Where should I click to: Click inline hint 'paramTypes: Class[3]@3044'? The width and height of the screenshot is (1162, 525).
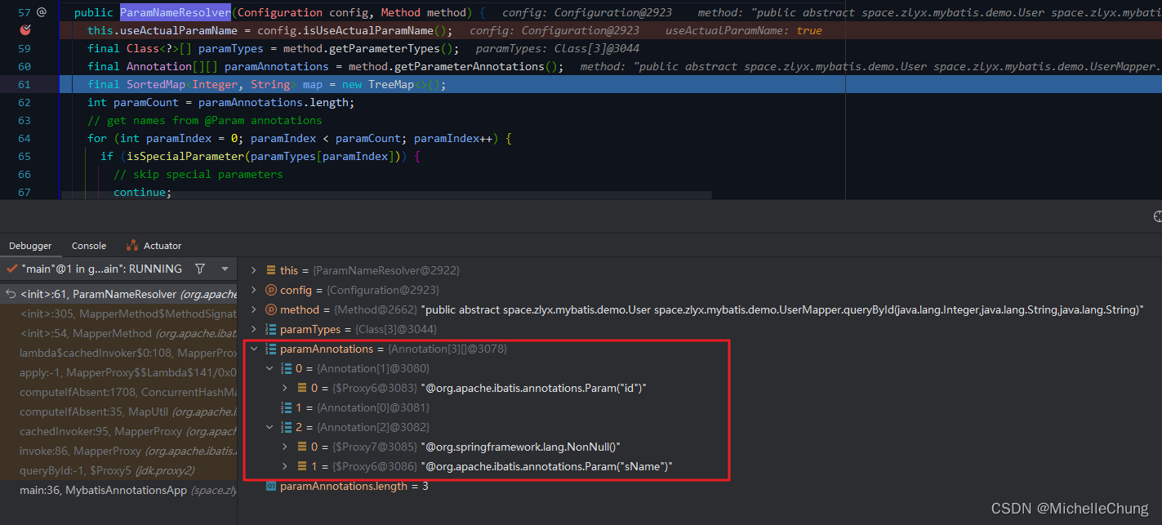558,48
